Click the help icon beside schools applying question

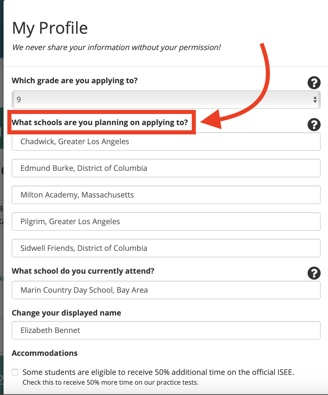(314, 125)
